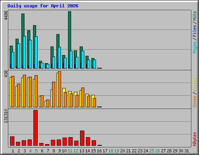Click day 5 weekend label on axis
This screenshot has width=199, height=155.
pyautogui.click(x=36, y=151)
